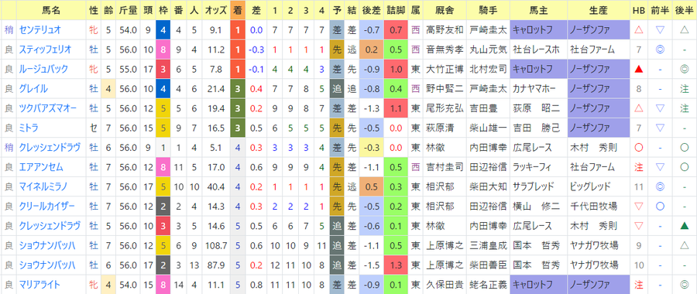697x294 pixels.
Task: Click jockey name 蛯名正義
Action: point(488,285)
